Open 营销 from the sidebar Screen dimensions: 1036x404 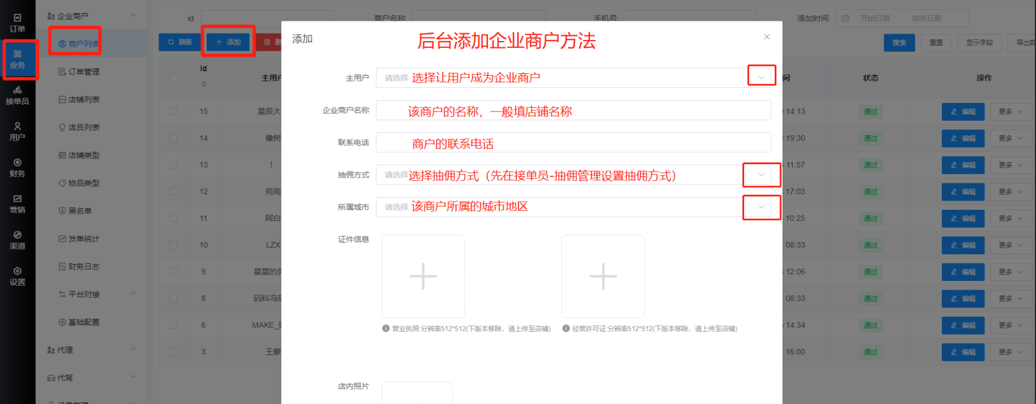click(x=17, y=204)
